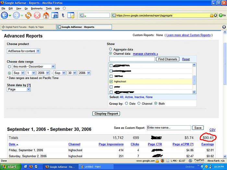The image size is (227, 170).
Task: Expand the 'this month - December' dropdown
Action: (34, 66)
